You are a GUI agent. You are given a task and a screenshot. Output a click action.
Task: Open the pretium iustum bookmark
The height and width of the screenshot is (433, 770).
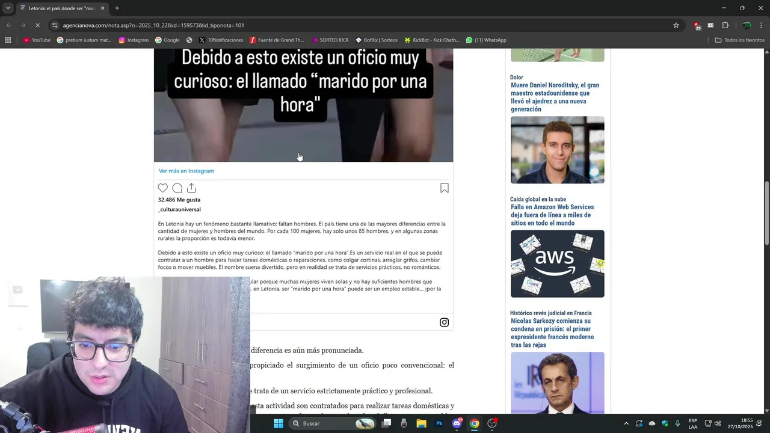coord(84,40)
